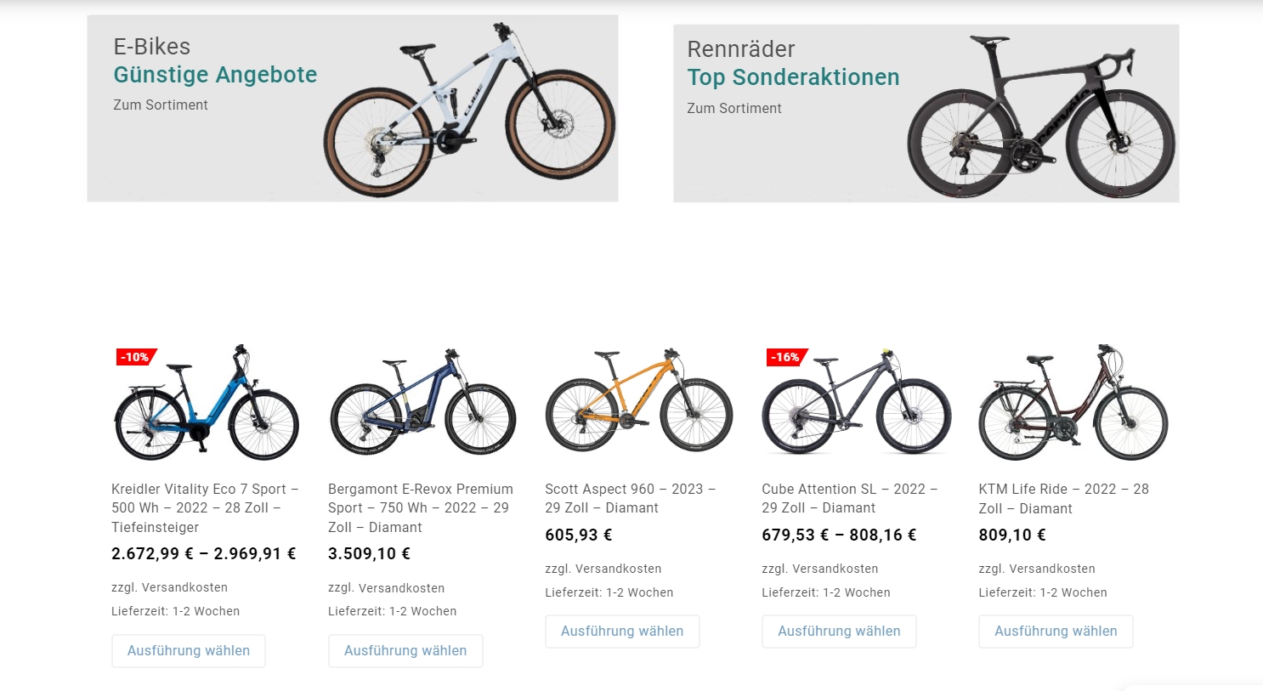Open KTM Life Ride product title
This screenshot has width=1263, height=691.
point(1063,499)
